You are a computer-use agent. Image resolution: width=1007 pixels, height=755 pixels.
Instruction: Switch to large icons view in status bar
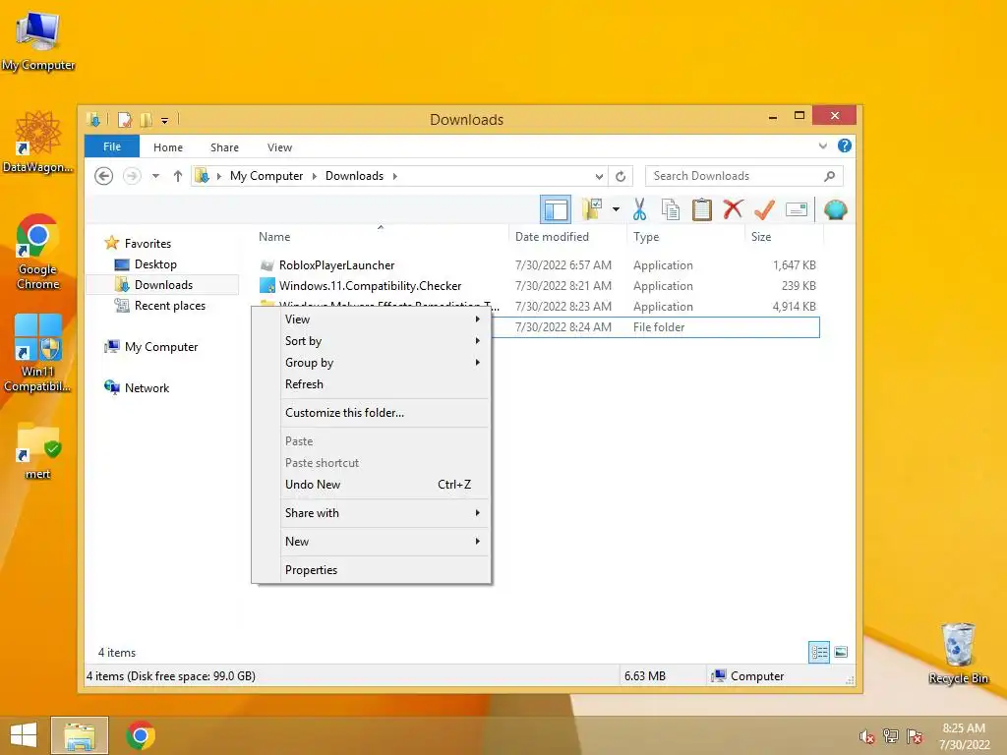pos(841,653)
